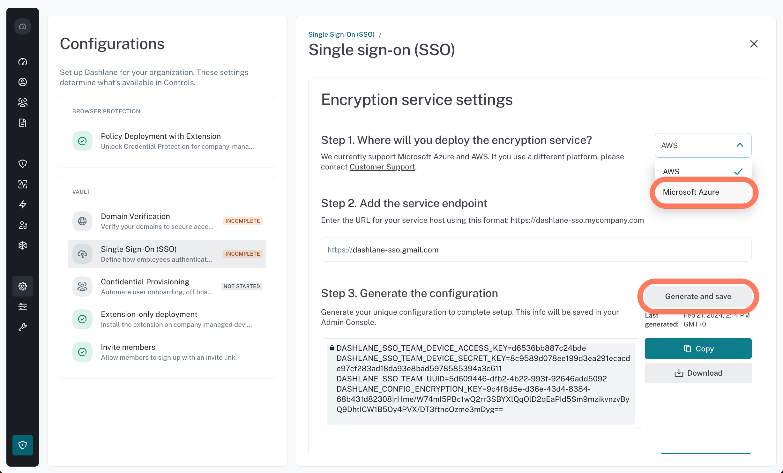Open the lightning bolt sidebar icon
Image resolution: width=783 pixels, height=473 pixels.
pos(23,205)
